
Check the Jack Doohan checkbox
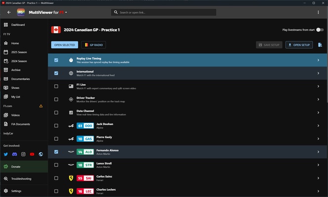point(56,126)
